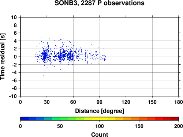The image size is (183, 137).
Task: Click the x-axis tick label '60'
Action: [x=73, y=102]
